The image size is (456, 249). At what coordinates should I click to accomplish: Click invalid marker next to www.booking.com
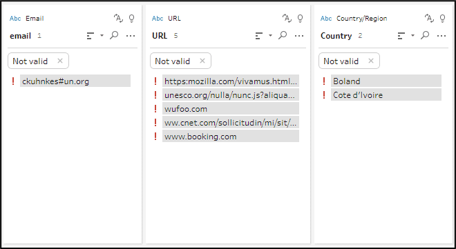[x=155, y=137]
